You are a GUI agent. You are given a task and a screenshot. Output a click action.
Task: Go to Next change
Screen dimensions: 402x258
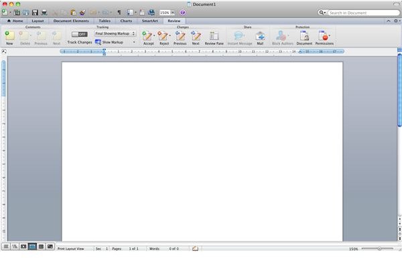pos(196,36)
